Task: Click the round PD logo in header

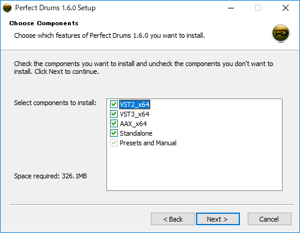Action: [x=281, y=33]
